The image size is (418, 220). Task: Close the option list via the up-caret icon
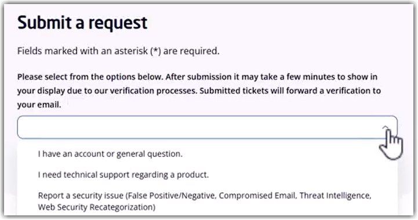[386, 127]
